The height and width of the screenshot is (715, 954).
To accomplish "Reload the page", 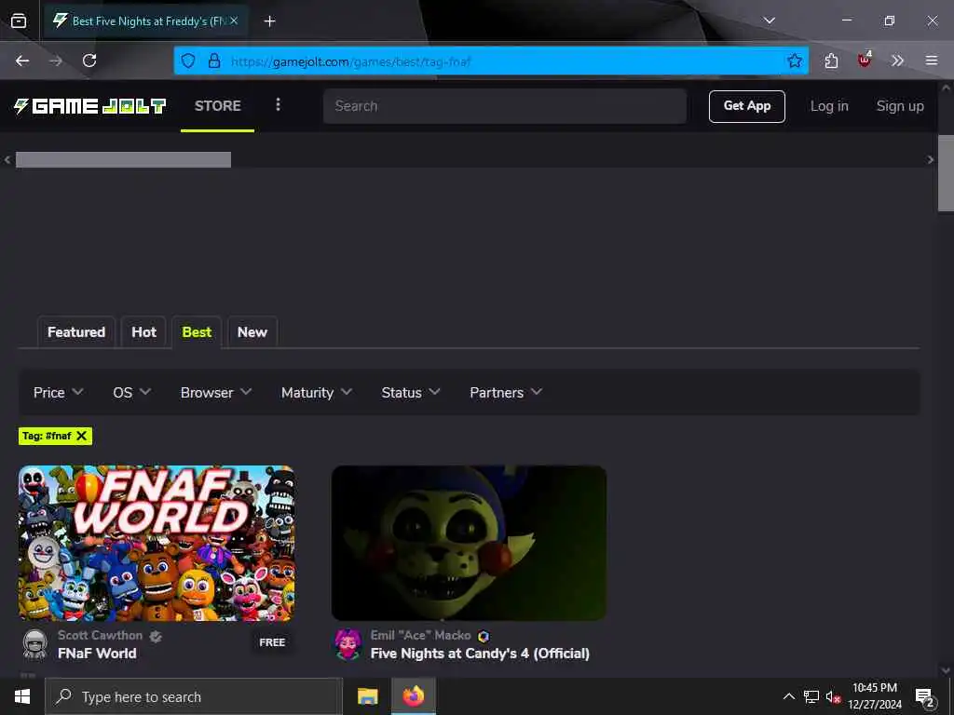I will (x=89, y=61).
